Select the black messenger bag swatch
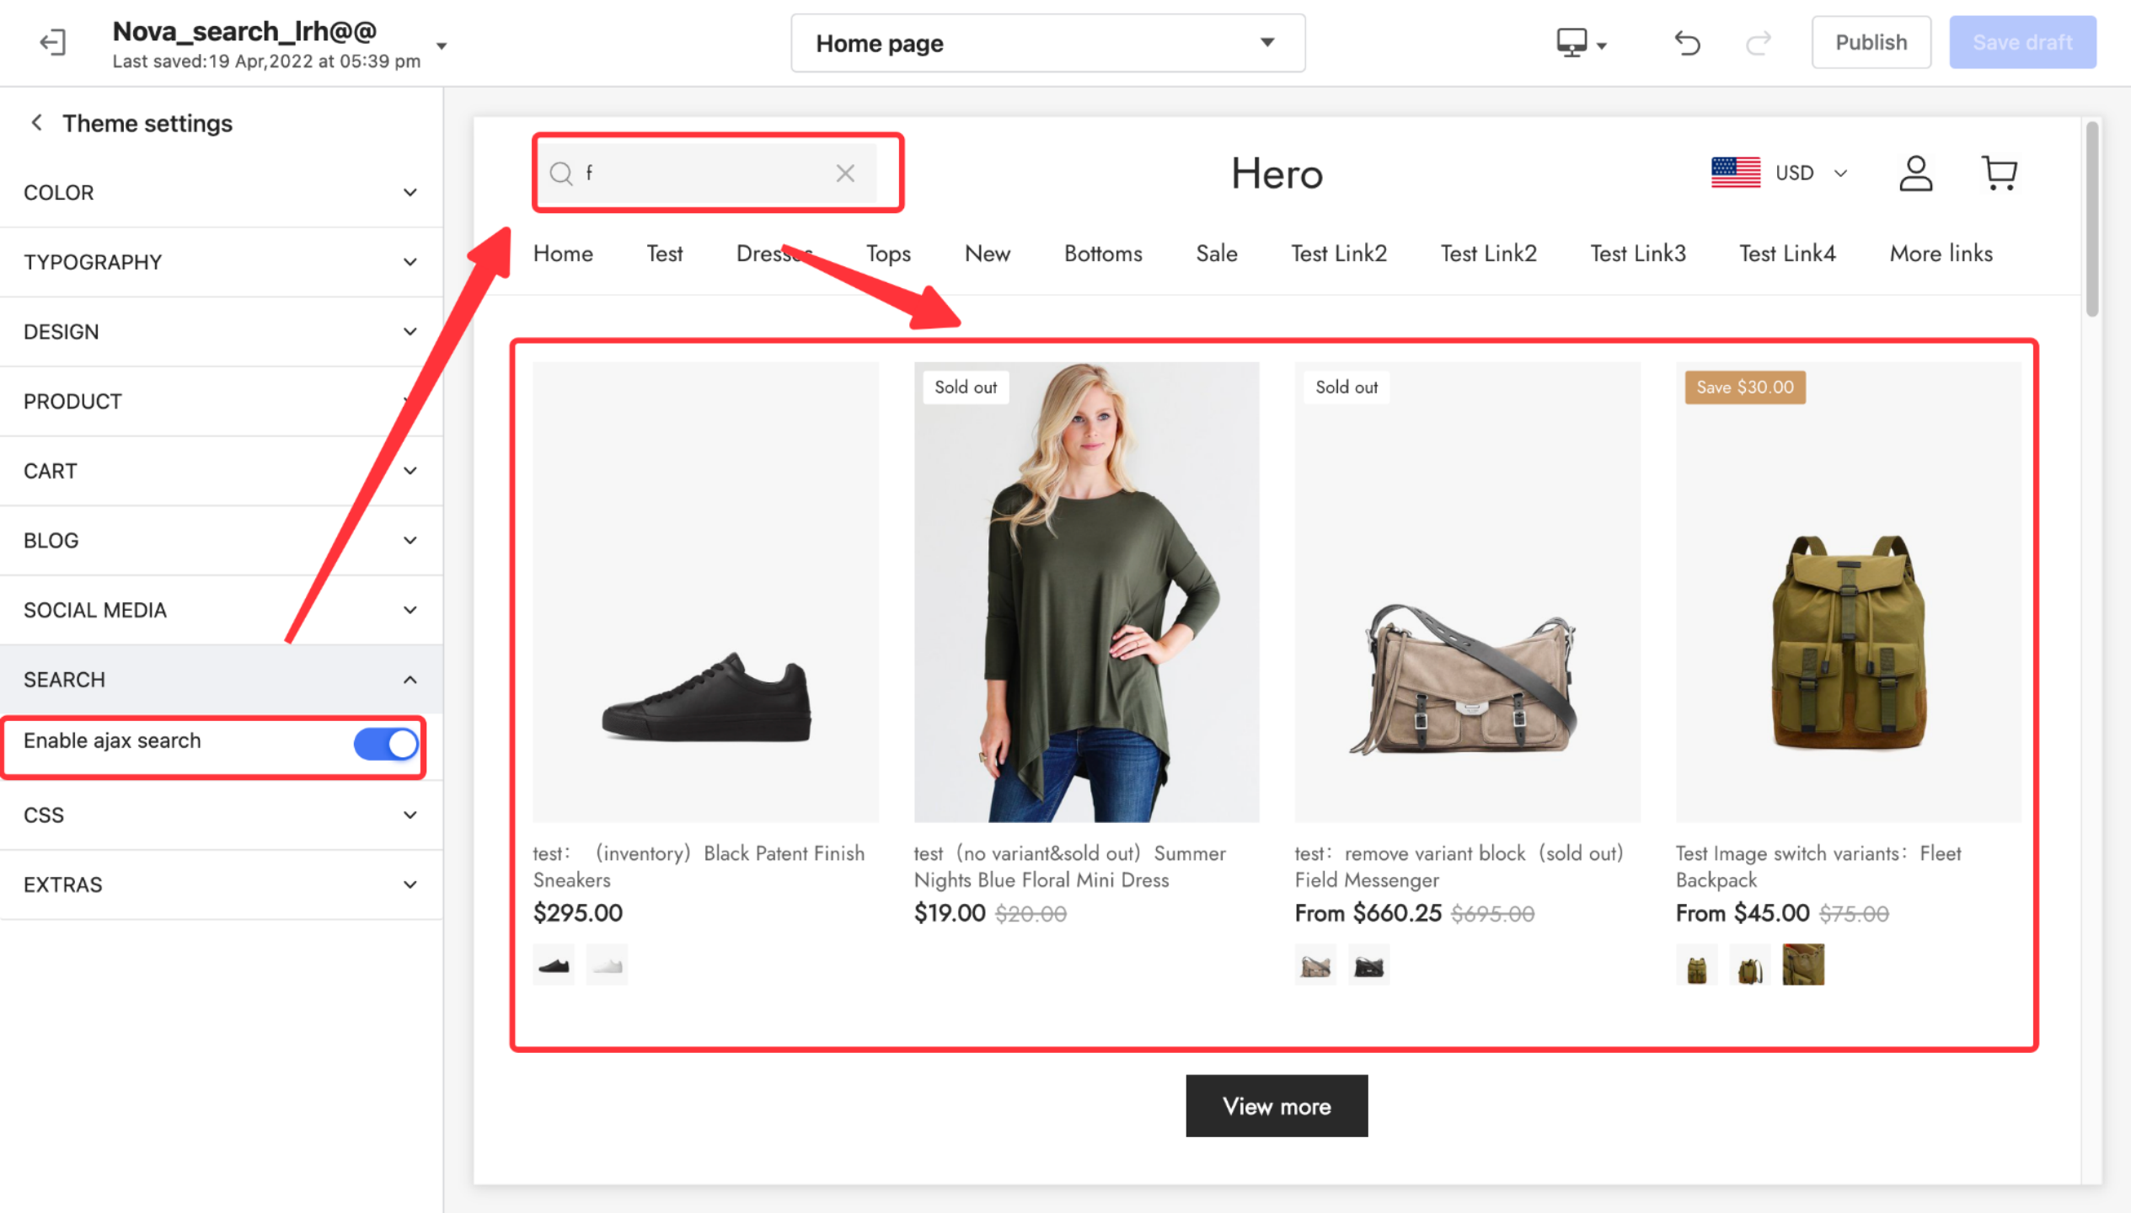 coord(1368,965)
